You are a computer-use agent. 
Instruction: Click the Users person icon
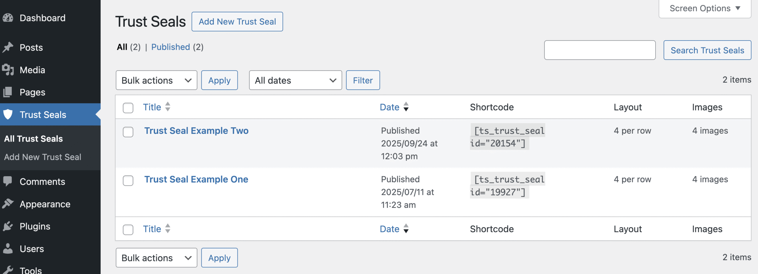[8, 249]
